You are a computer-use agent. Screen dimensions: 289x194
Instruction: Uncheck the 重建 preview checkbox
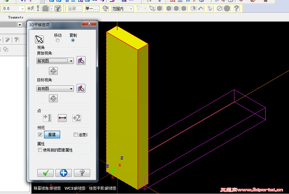pyautogui.click(x=40, y=134)
